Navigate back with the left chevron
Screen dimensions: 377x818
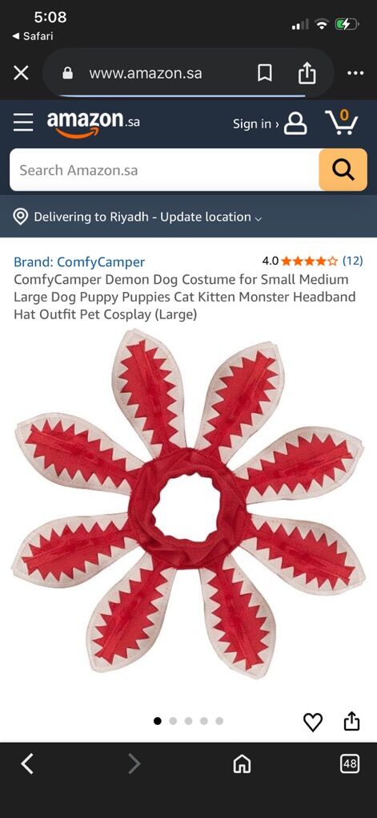tap(27, 764)
